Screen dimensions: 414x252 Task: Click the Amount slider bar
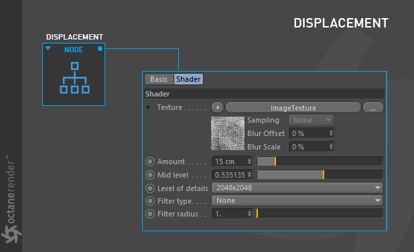(x=320, y=161)
